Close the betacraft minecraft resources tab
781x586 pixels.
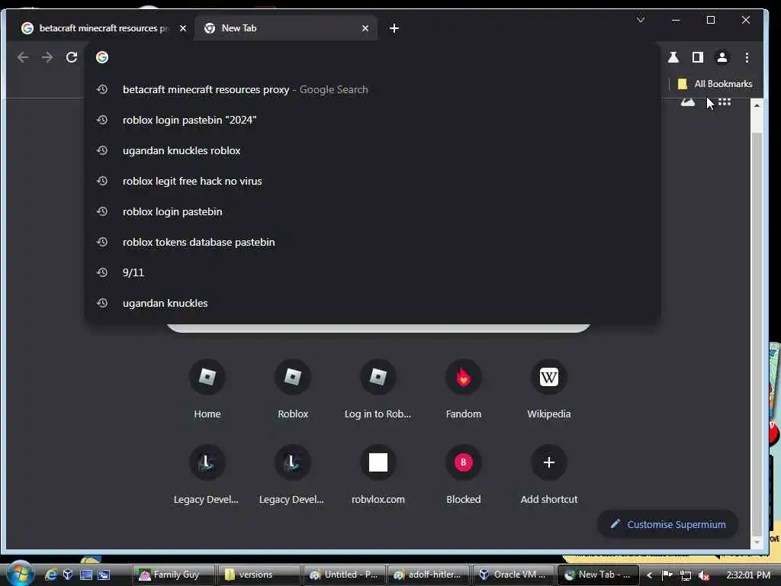point(183,28)
